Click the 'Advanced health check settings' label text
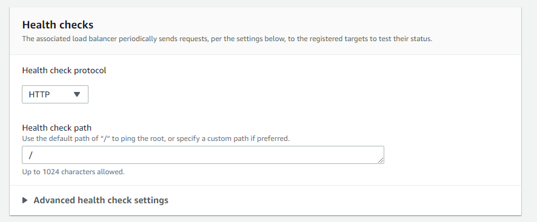 pyautogui.click(x=101, y=200)
